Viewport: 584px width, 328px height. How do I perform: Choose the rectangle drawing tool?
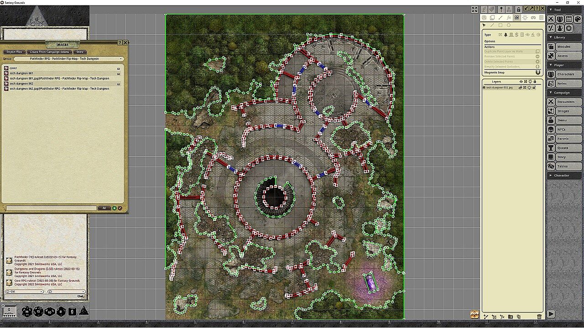tap(501, 25)
